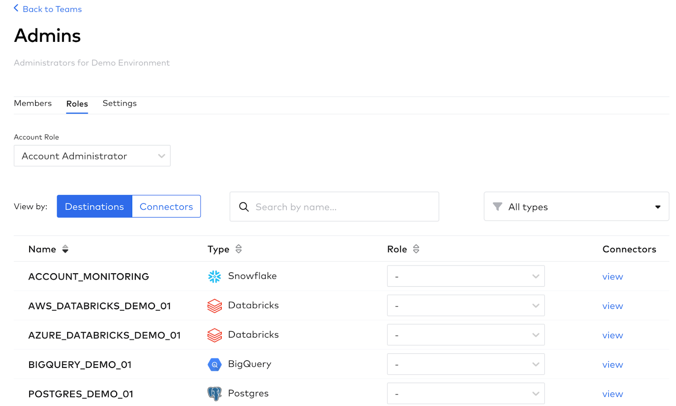
Task: Select the AWS_DATABRICKS_DEMO_01 destination name
Action: coord(100,306)
